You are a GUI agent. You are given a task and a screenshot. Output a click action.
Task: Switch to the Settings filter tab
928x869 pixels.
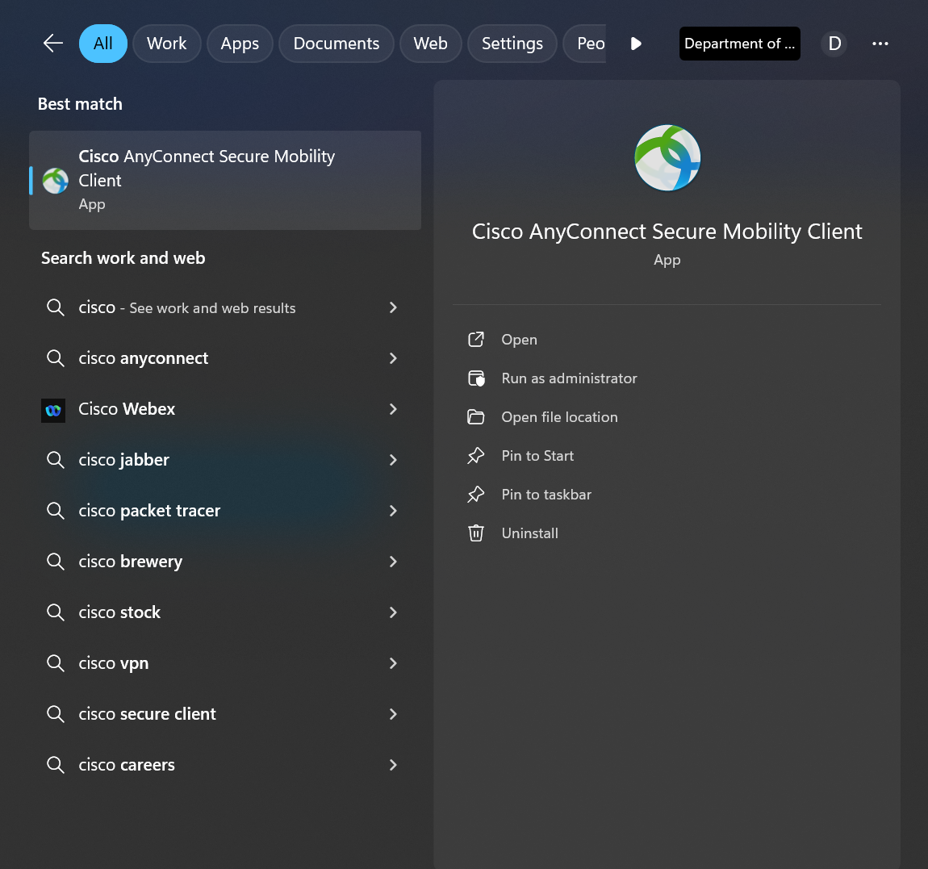coord(512,44)
